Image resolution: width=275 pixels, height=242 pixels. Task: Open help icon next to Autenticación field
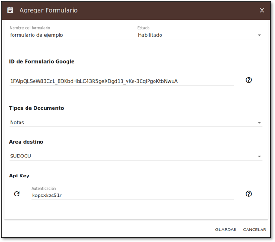[248, 194]
